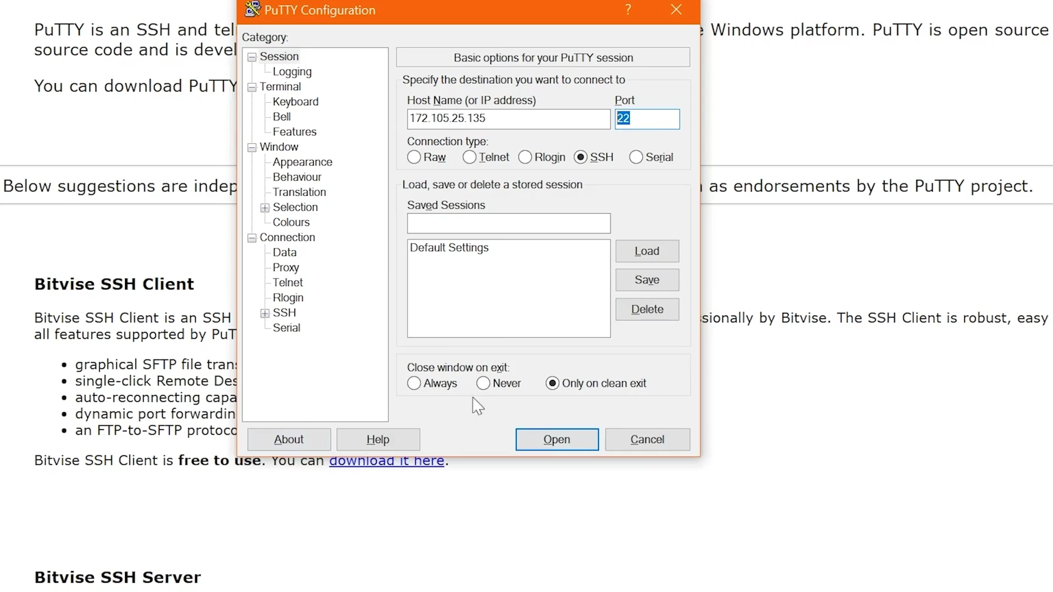
Task: Select Proxy in the category tree
Action: click(x=286, y=267)
